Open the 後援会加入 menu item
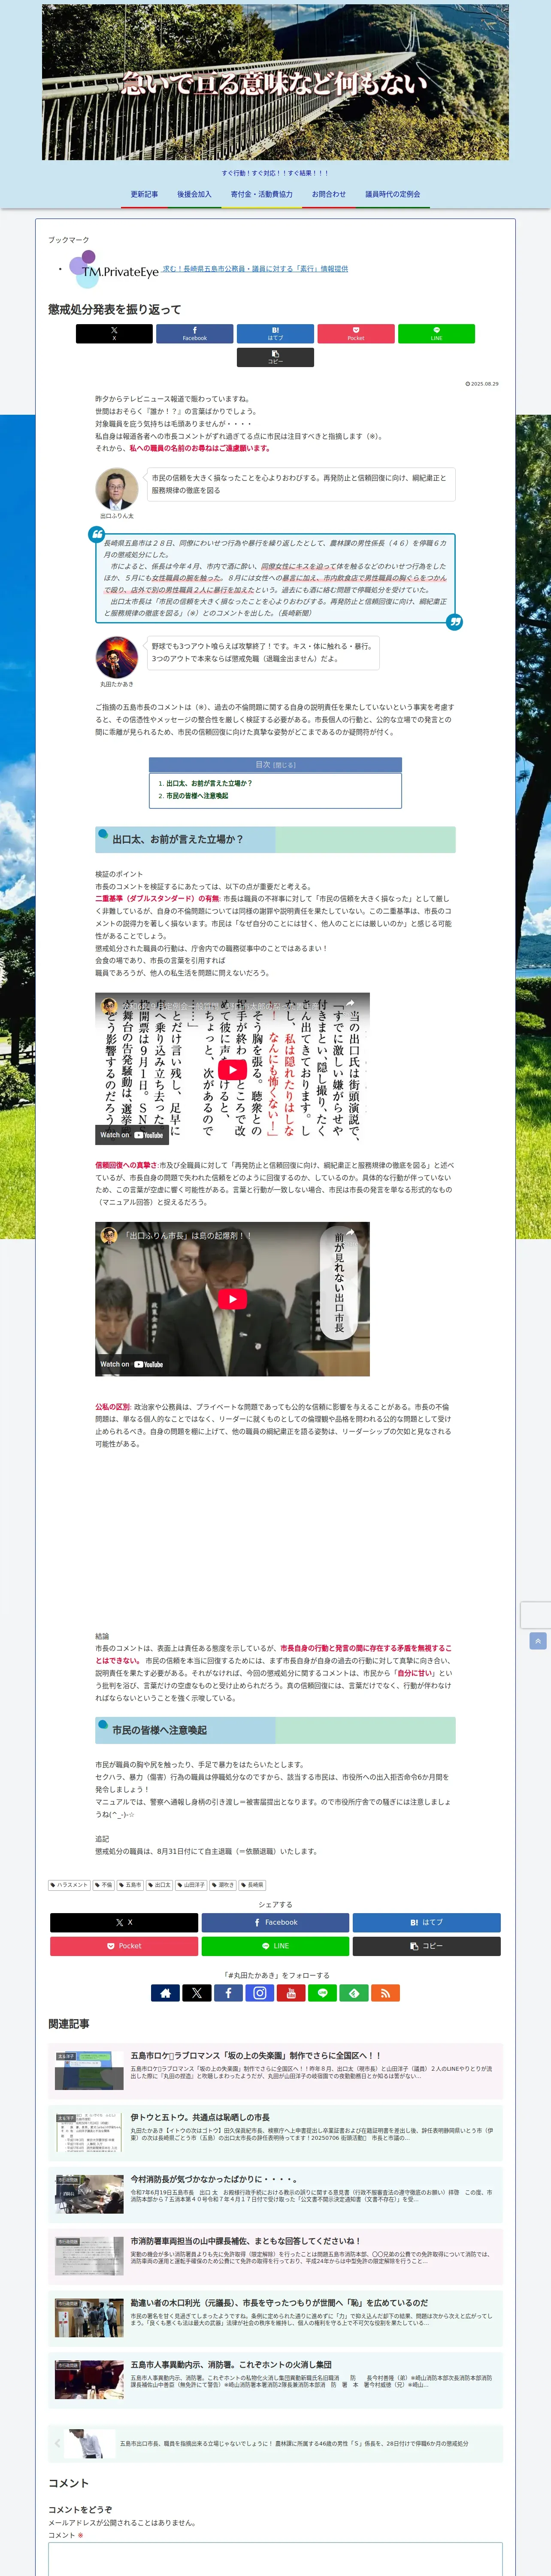551x2576 pixels. tap(194, 194)
